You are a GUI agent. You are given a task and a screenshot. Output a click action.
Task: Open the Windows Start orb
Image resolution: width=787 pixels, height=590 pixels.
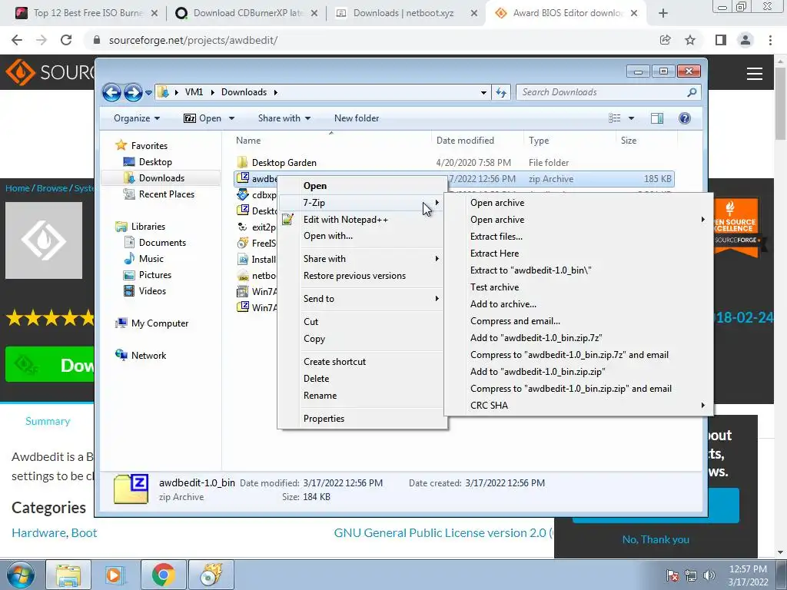click(21, 575)
